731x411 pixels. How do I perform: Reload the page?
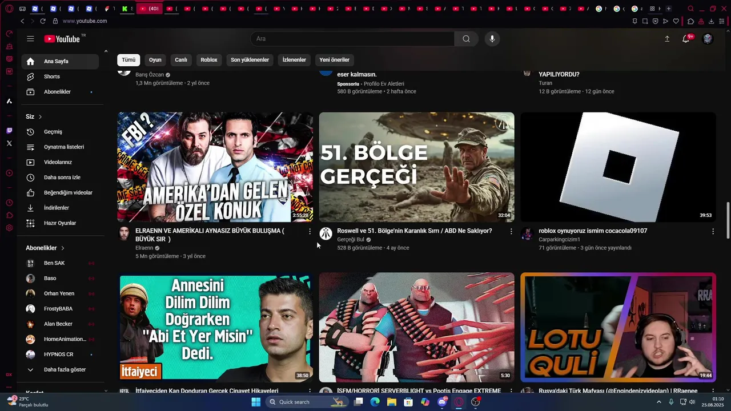click(43, 21)
